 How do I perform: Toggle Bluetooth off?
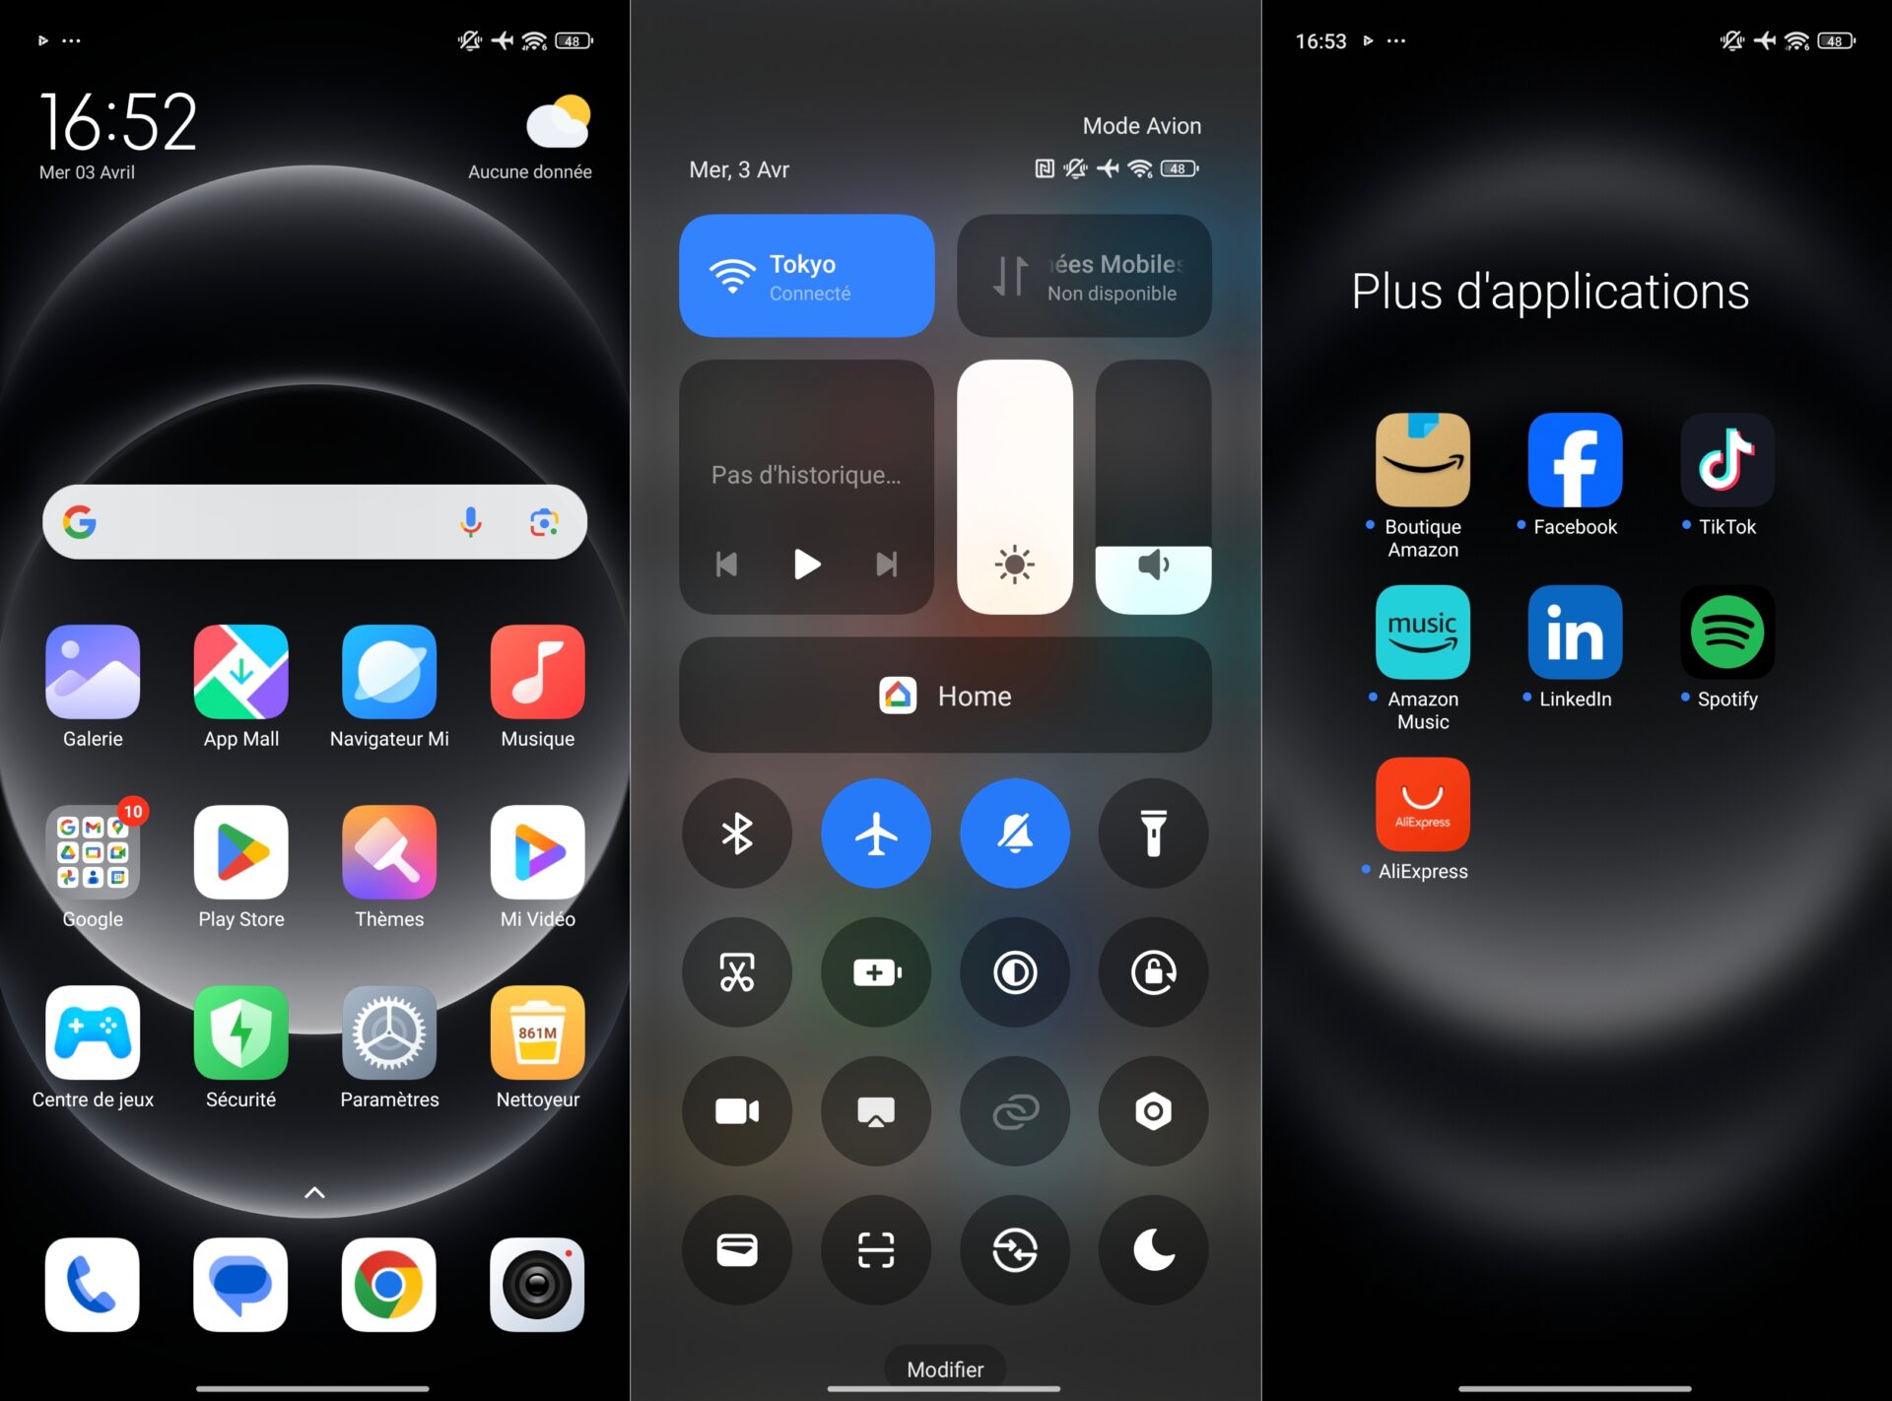click(x=737, y=832)
